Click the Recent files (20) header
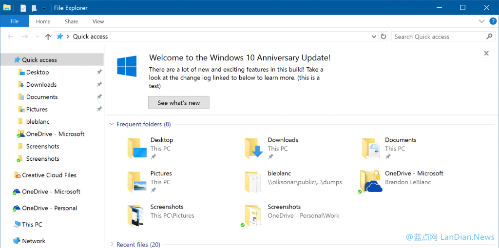The width and height of the screenshot is (499, 248). [x=138, y=245]
